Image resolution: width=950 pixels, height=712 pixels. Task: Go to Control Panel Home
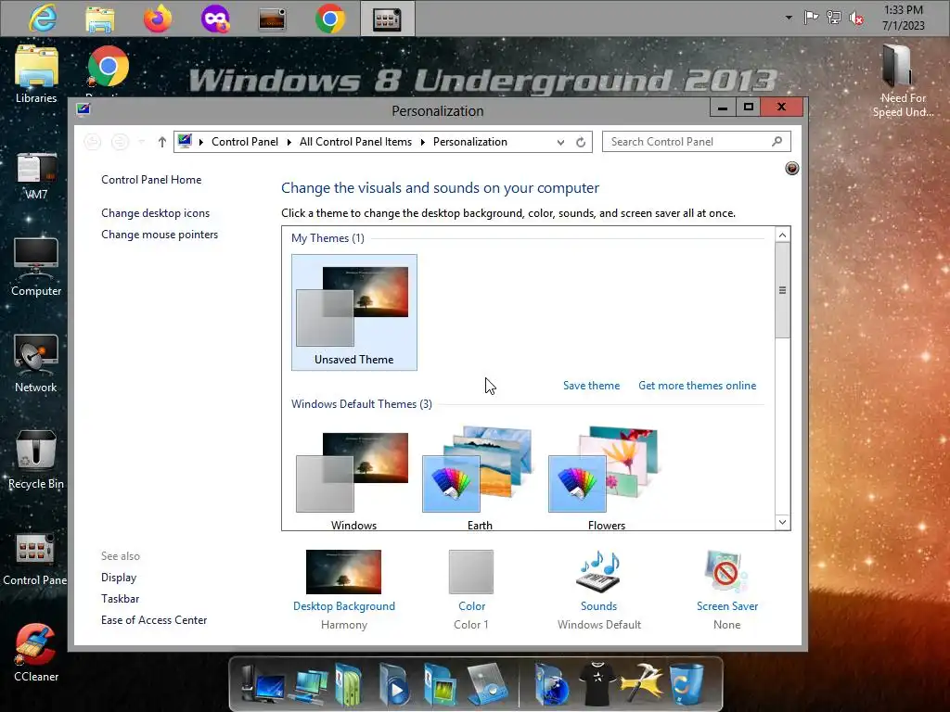[x=151, y=180]
